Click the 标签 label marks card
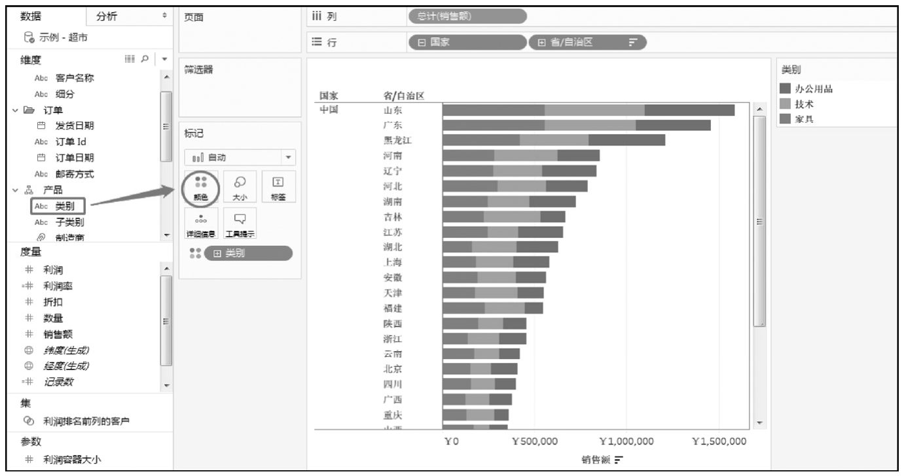The width and height of the screenshot is (904, 476). (x=278, y=188)
